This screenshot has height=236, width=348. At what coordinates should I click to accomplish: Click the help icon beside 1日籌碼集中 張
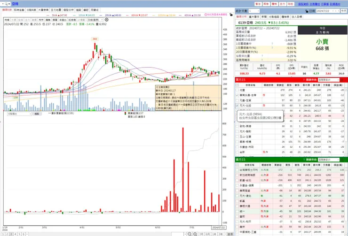272,44
